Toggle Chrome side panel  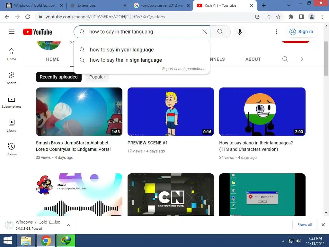(x=301, y=17)
